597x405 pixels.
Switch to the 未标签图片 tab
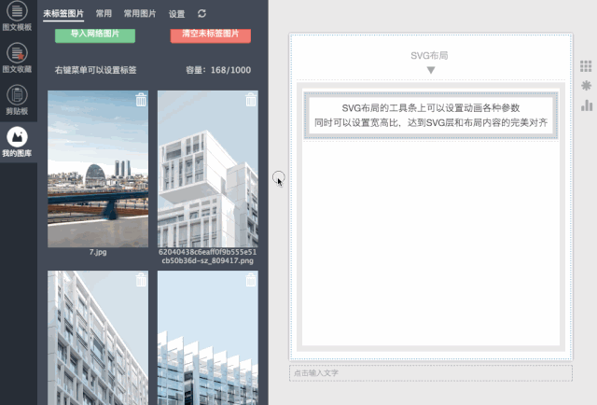[63, 14]
